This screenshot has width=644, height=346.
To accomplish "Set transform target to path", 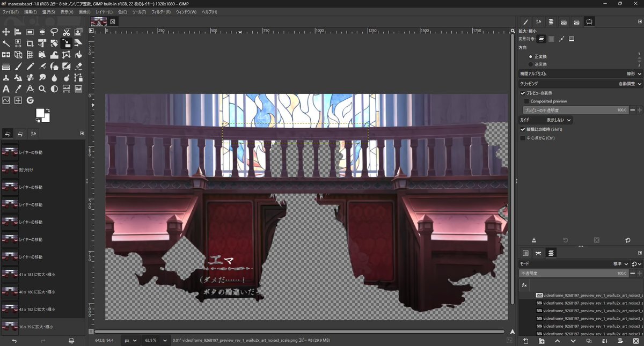I will click(561, 39).
